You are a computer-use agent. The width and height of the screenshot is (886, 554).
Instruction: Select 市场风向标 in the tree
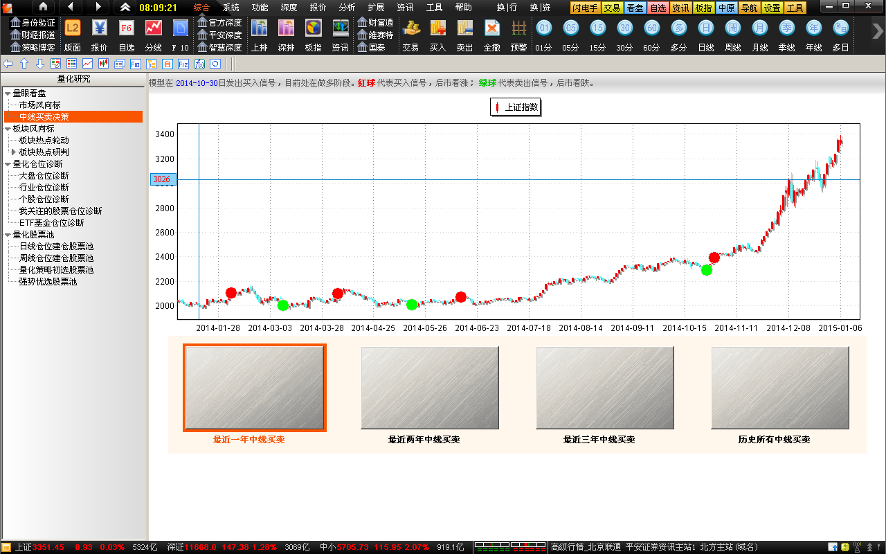coord(40,105)
